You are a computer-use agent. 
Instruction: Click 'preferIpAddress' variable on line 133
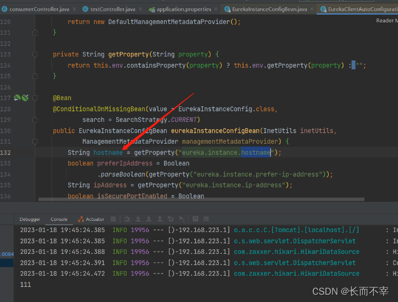pyautogui.click(x=125, y=163)
